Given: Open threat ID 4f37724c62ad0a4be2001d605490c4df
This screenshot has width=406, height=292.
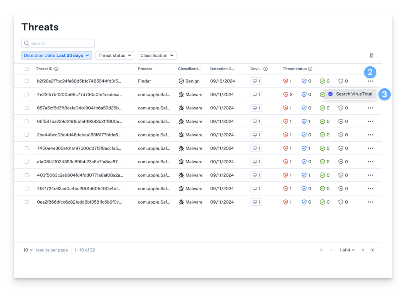Looking at the screenshot, I should coord(79,189).
